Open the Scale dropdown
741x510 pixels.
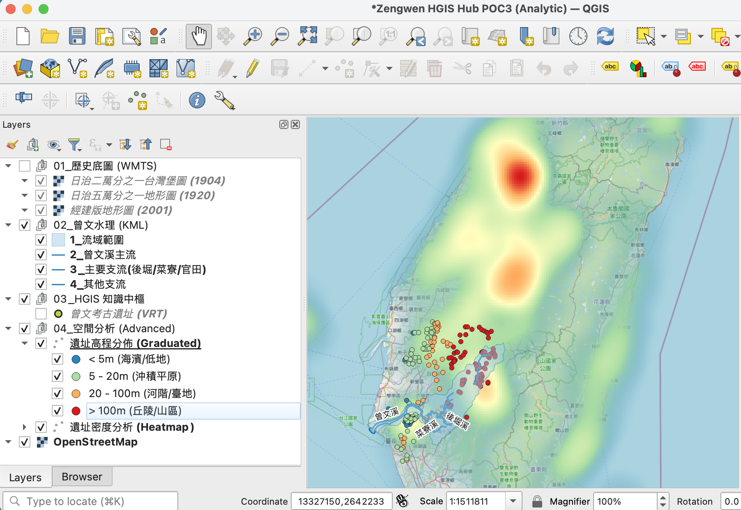click(513, 501)
